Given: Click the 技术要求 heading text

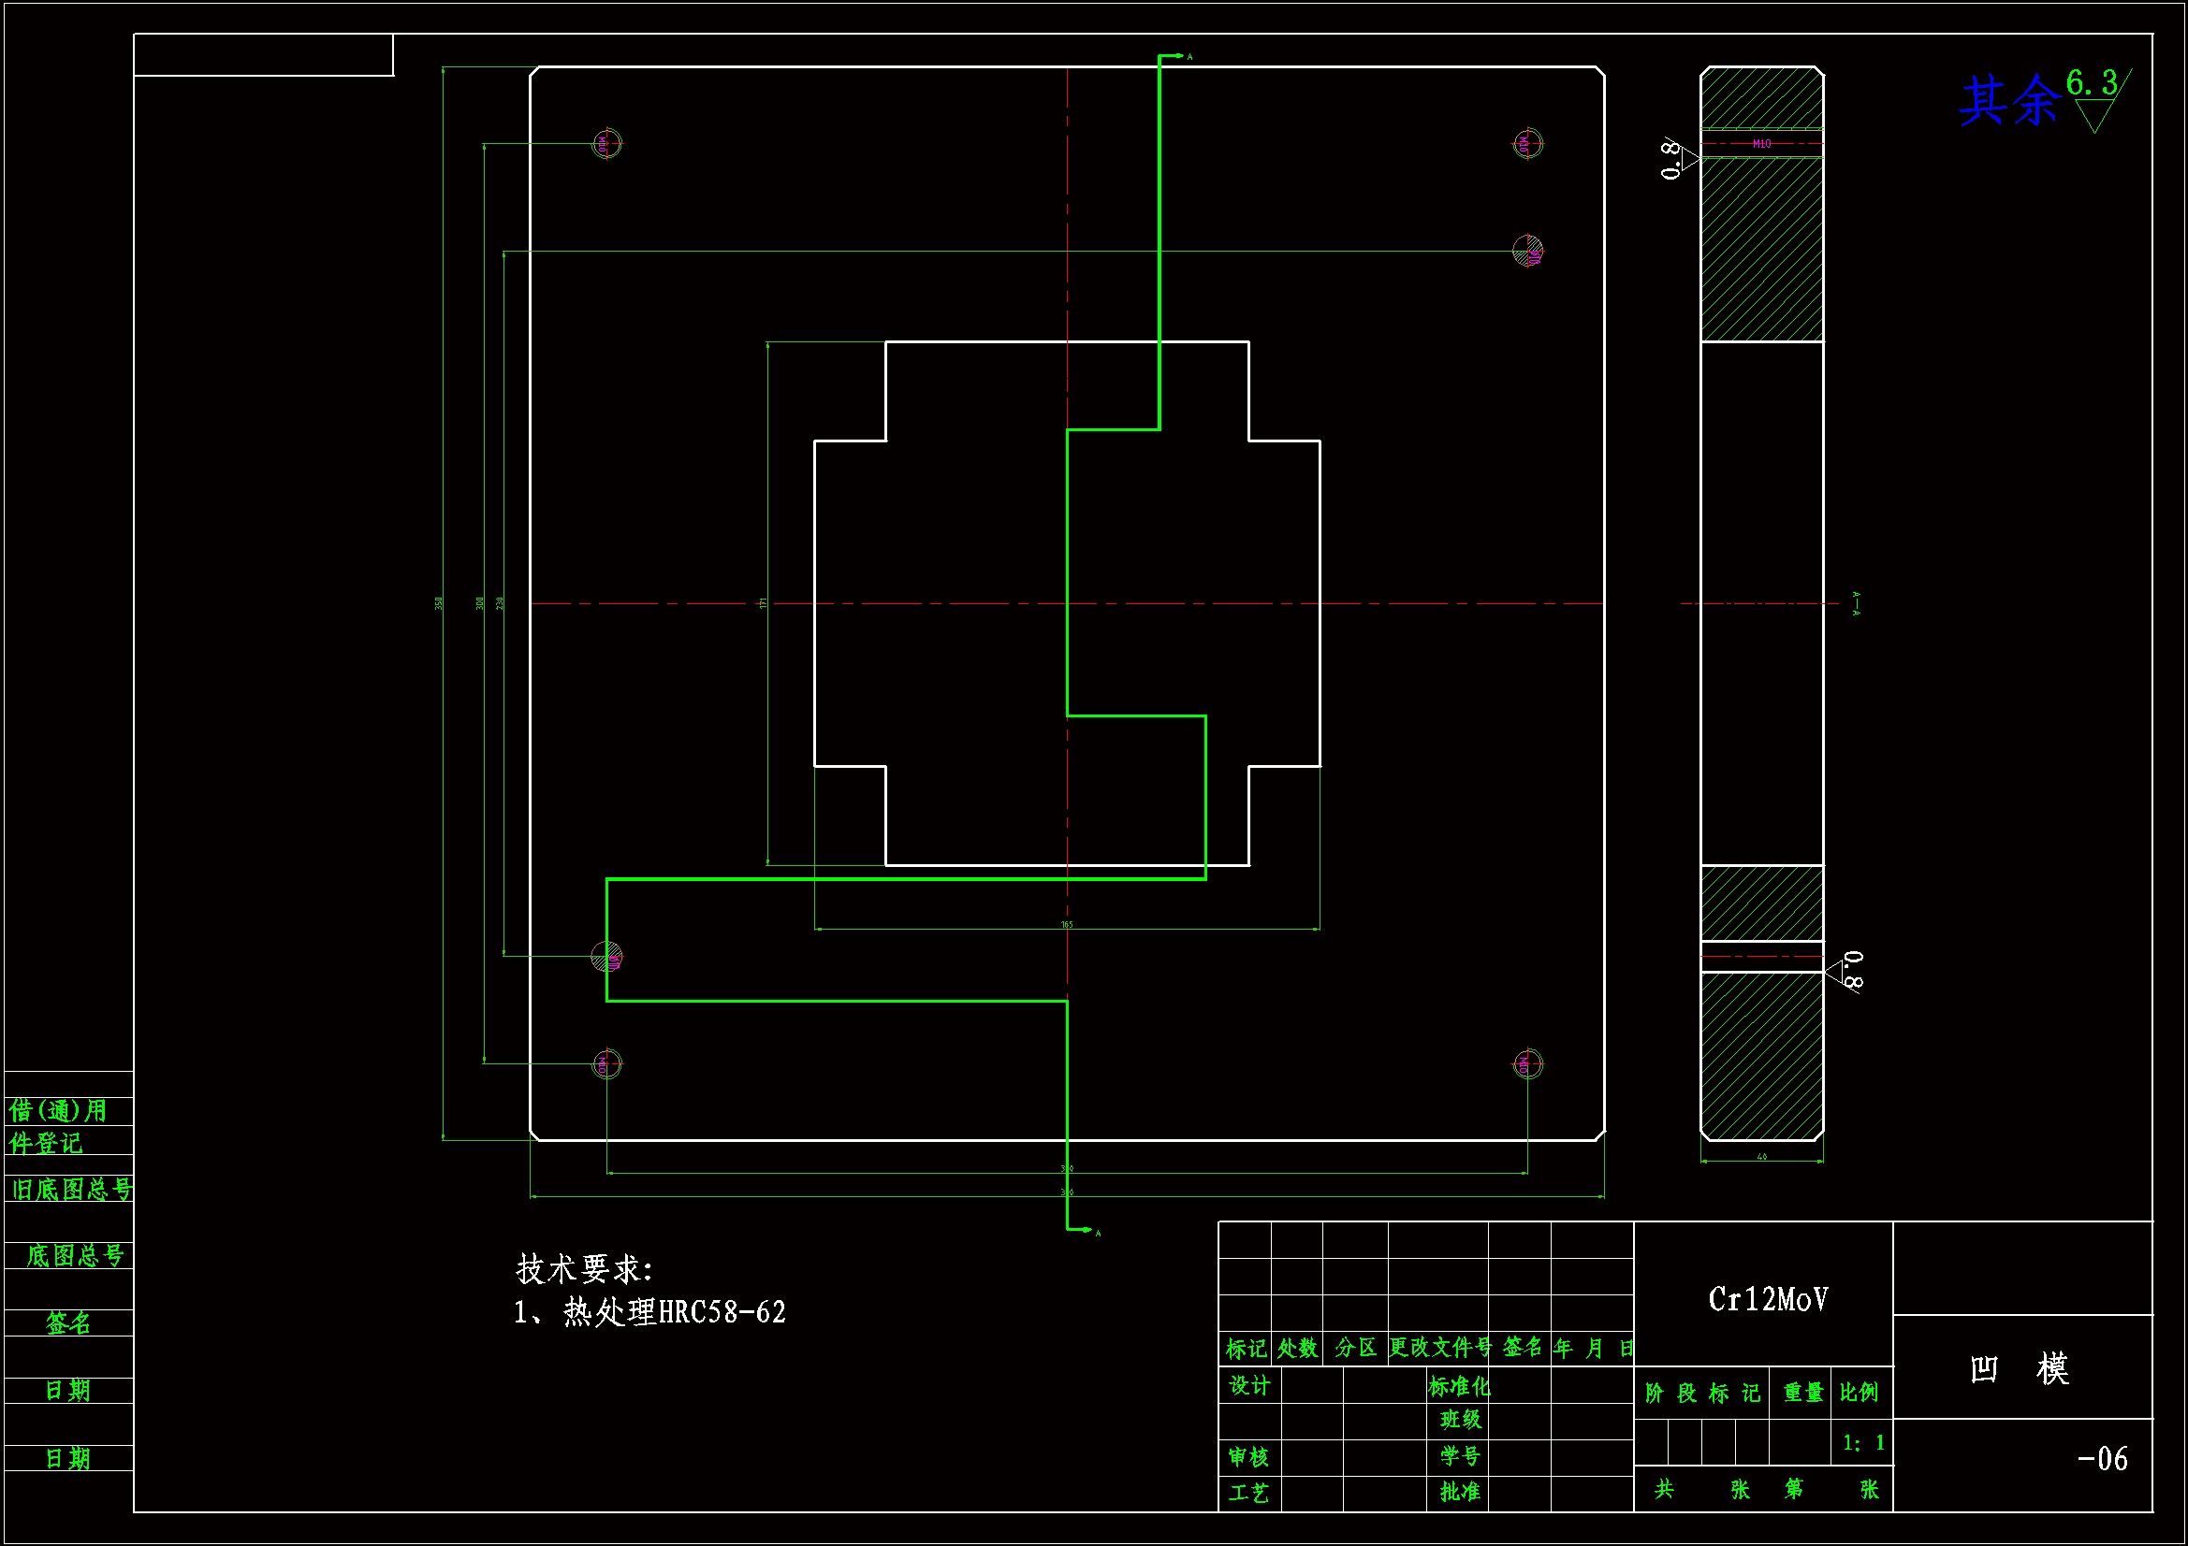Looking at the screenshot, I should click(x=584, y=1269).
